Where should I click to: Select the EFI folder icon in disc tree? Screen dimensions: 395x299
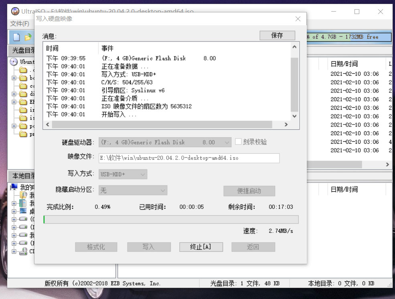[x=23, y=102]
